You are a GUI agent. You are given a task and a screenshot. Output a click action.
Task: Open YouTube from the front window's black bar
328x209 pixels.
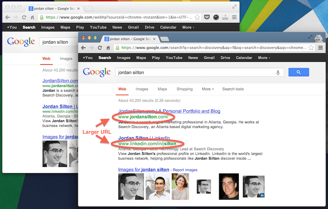[x=174, y=58]
